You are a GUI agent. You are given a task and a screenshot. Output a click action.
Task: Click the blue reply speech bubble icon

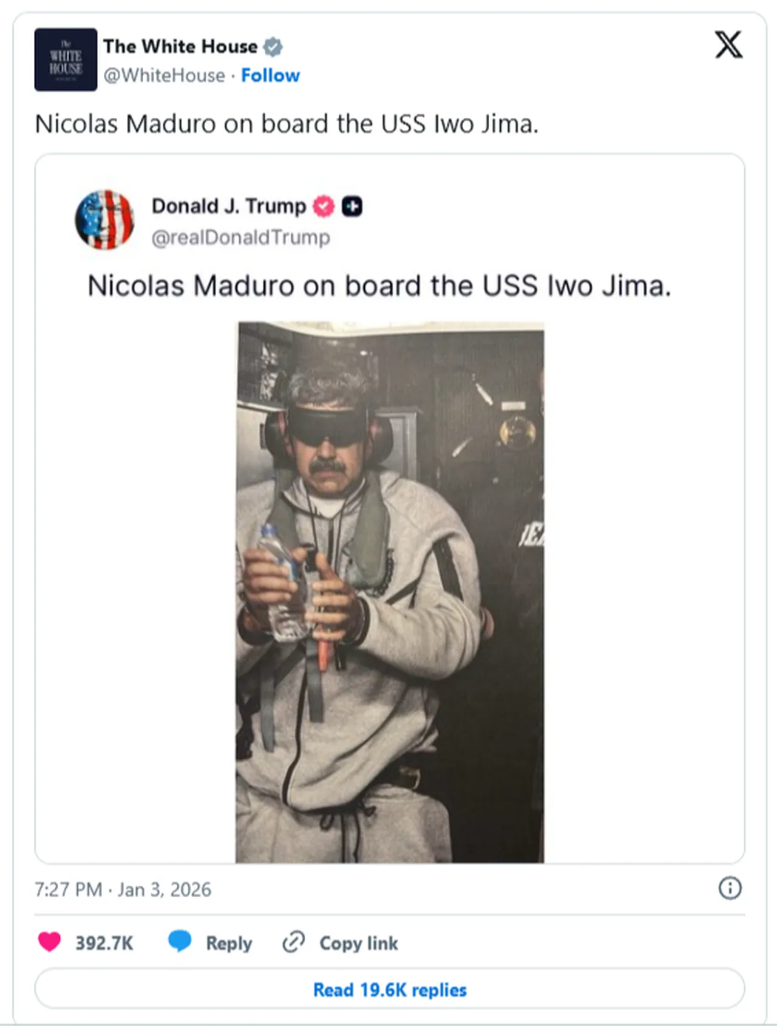tap(180, 941)
